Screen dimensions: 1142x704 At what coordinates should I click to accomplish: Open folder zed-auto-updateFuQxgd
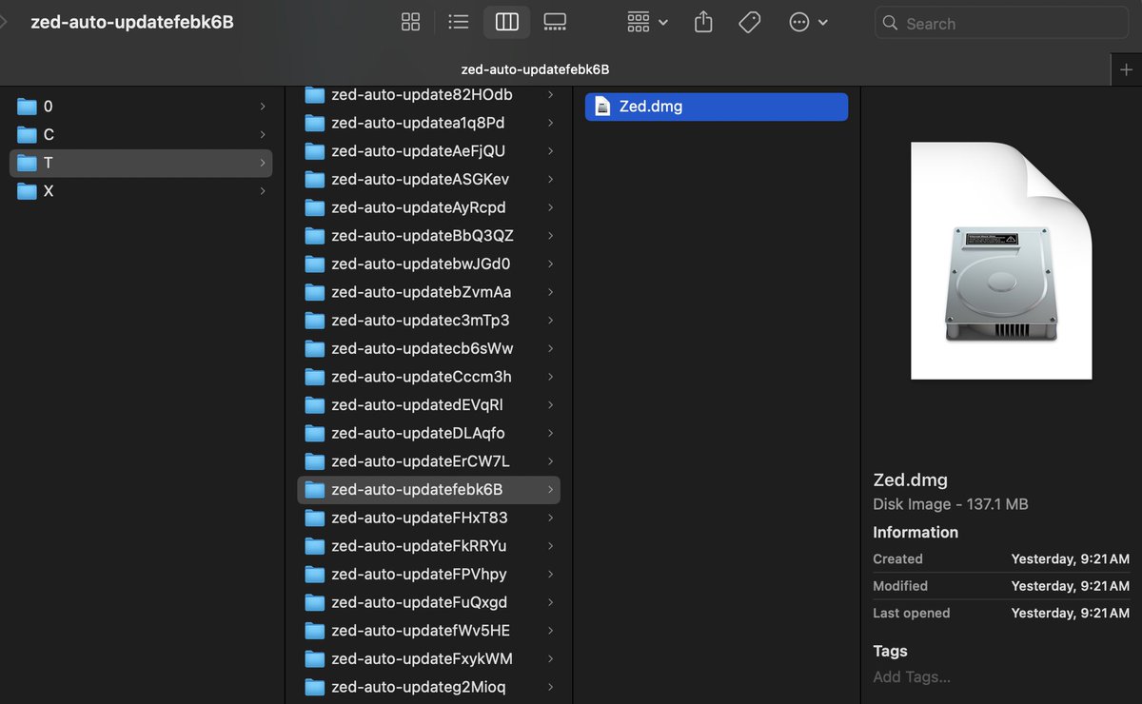click(x=428, y=602)
